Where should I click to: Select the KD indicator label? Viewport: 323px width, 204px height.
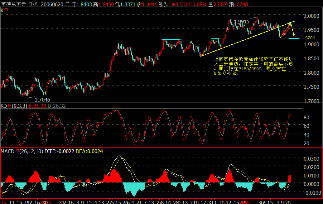coord(4,106)
